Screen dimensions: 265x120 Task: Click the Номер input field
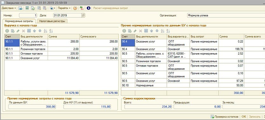click(x=28, y=15)
